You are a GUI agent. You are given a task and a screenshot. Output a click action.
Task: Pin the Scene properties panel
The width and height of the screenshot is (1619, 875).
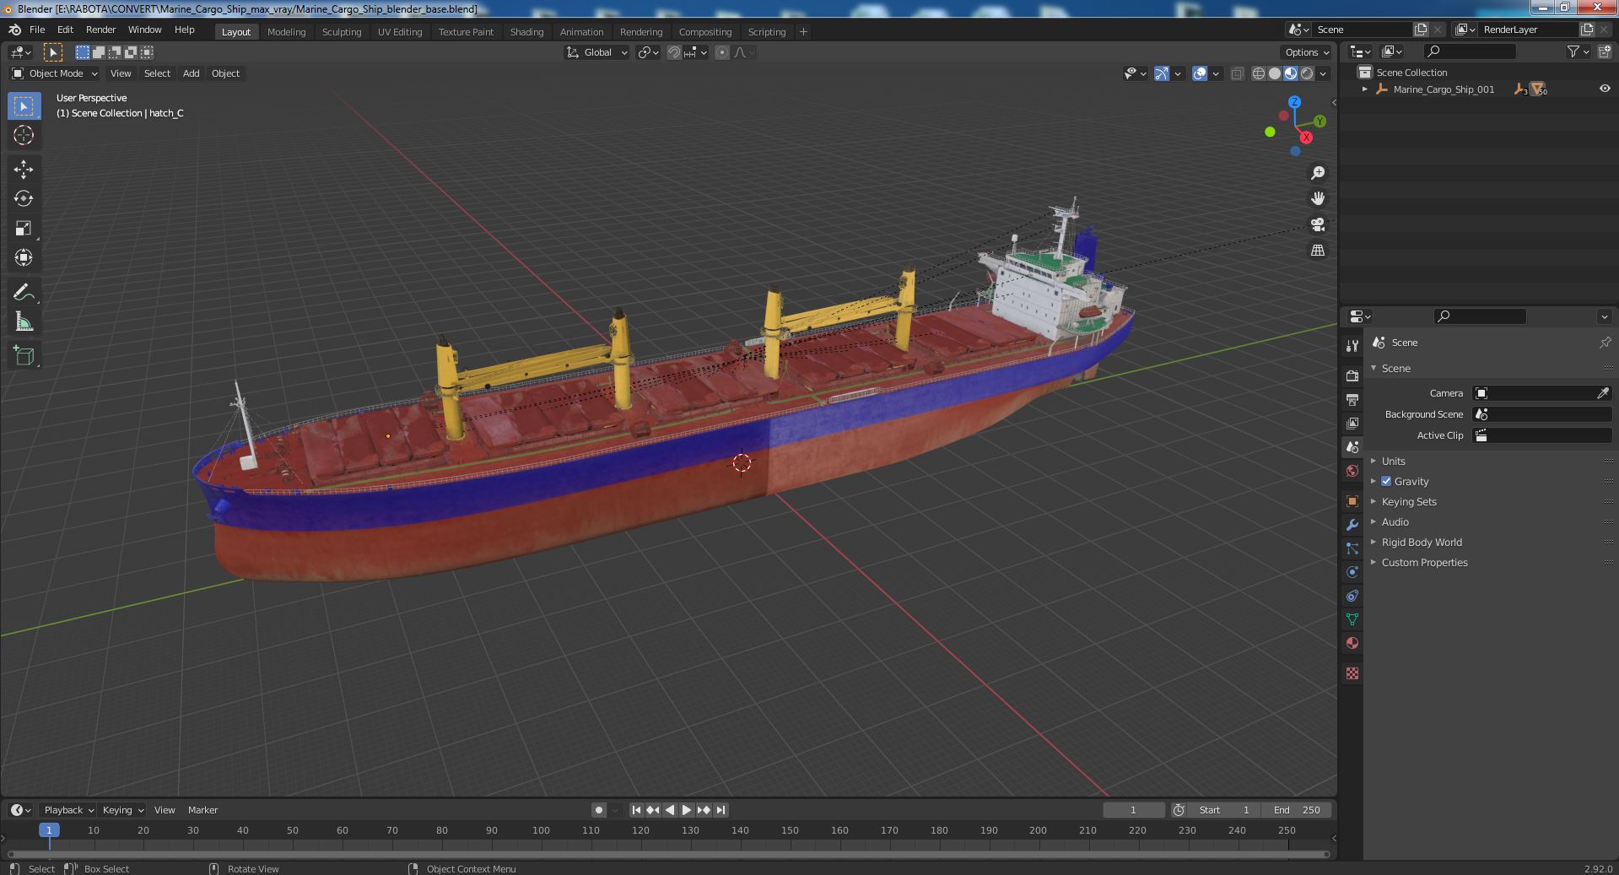pyautogui.click(x=1605, y=343)
